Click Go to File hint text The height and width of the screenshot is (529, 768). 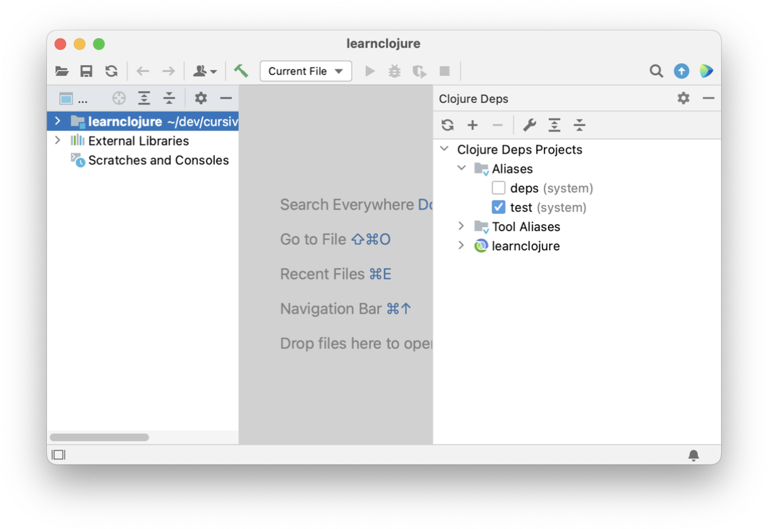pyautogui.click(x=313, y=239)
